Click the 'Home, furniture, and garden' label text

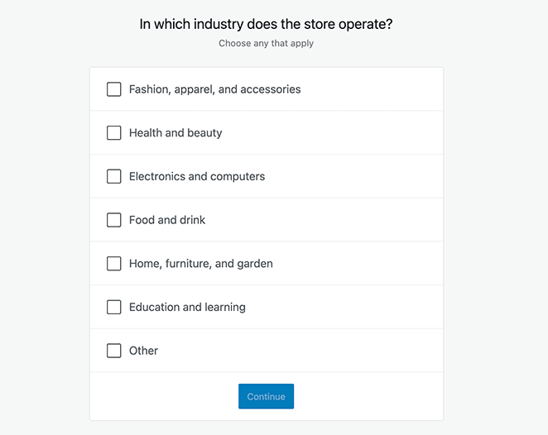200,264
